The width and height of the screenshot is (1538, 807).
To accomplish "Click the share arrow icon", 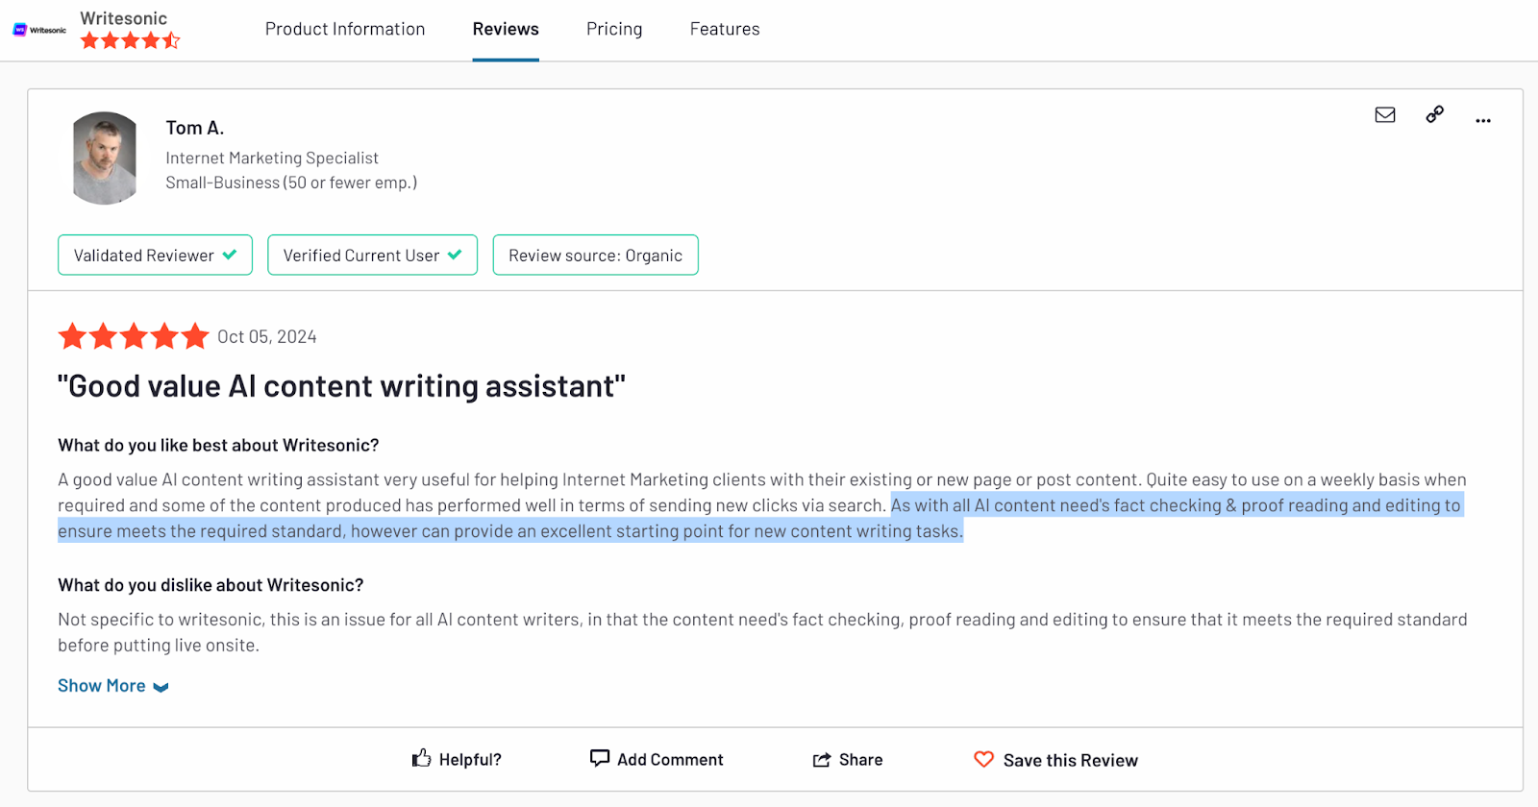I will [x=822, y=760].
